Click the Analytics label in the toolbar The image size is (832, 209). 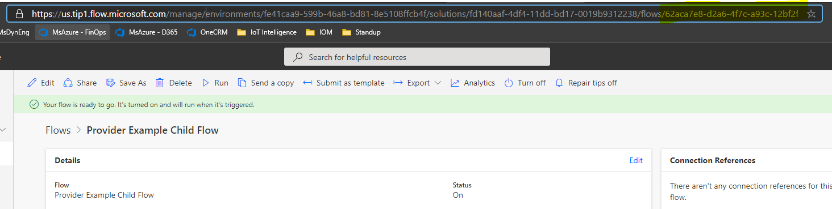tap(480, 83)
